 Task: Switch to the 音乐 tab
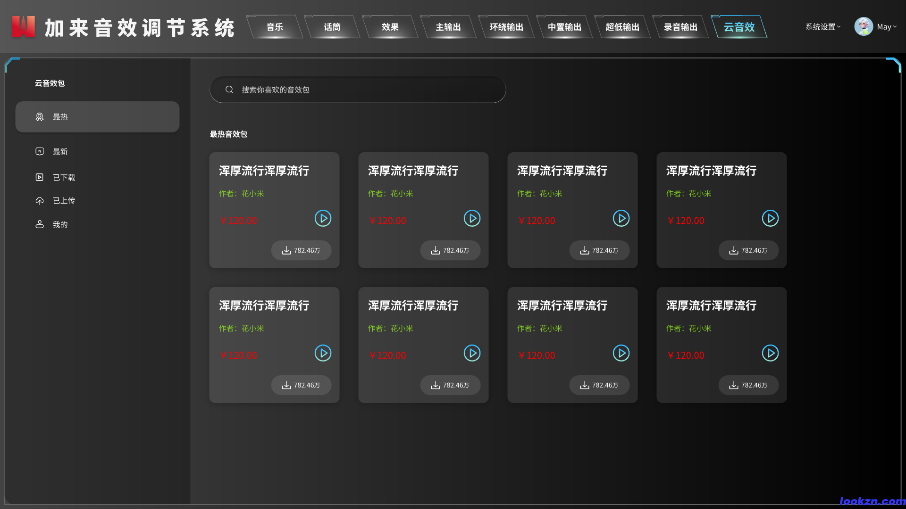(274, 27)
